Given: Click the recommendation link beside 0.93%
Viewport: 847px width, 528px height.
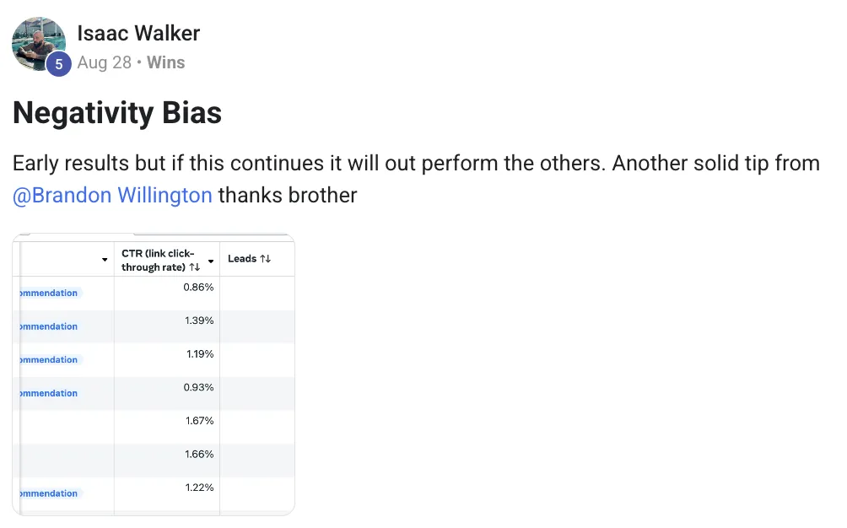Looking at the screenshot, I should click(47, 393).
